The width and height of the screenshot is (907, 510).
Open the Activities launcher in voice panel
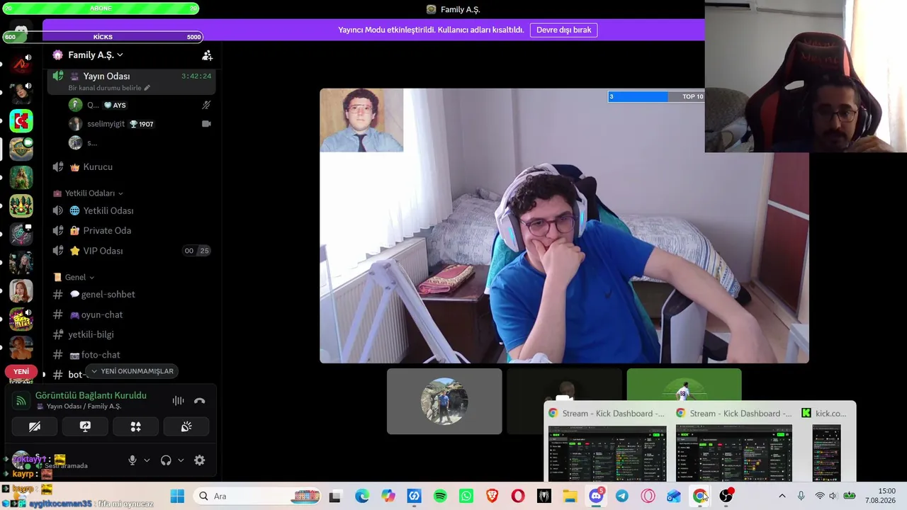pos(135,426)
